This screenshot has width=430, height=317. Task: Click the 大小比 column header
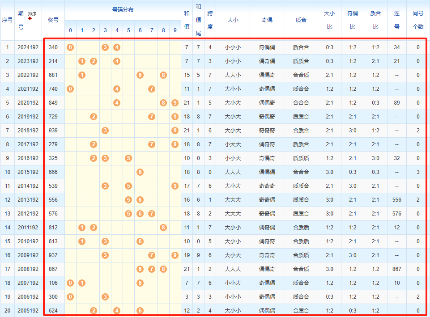(x=329, y=20)
